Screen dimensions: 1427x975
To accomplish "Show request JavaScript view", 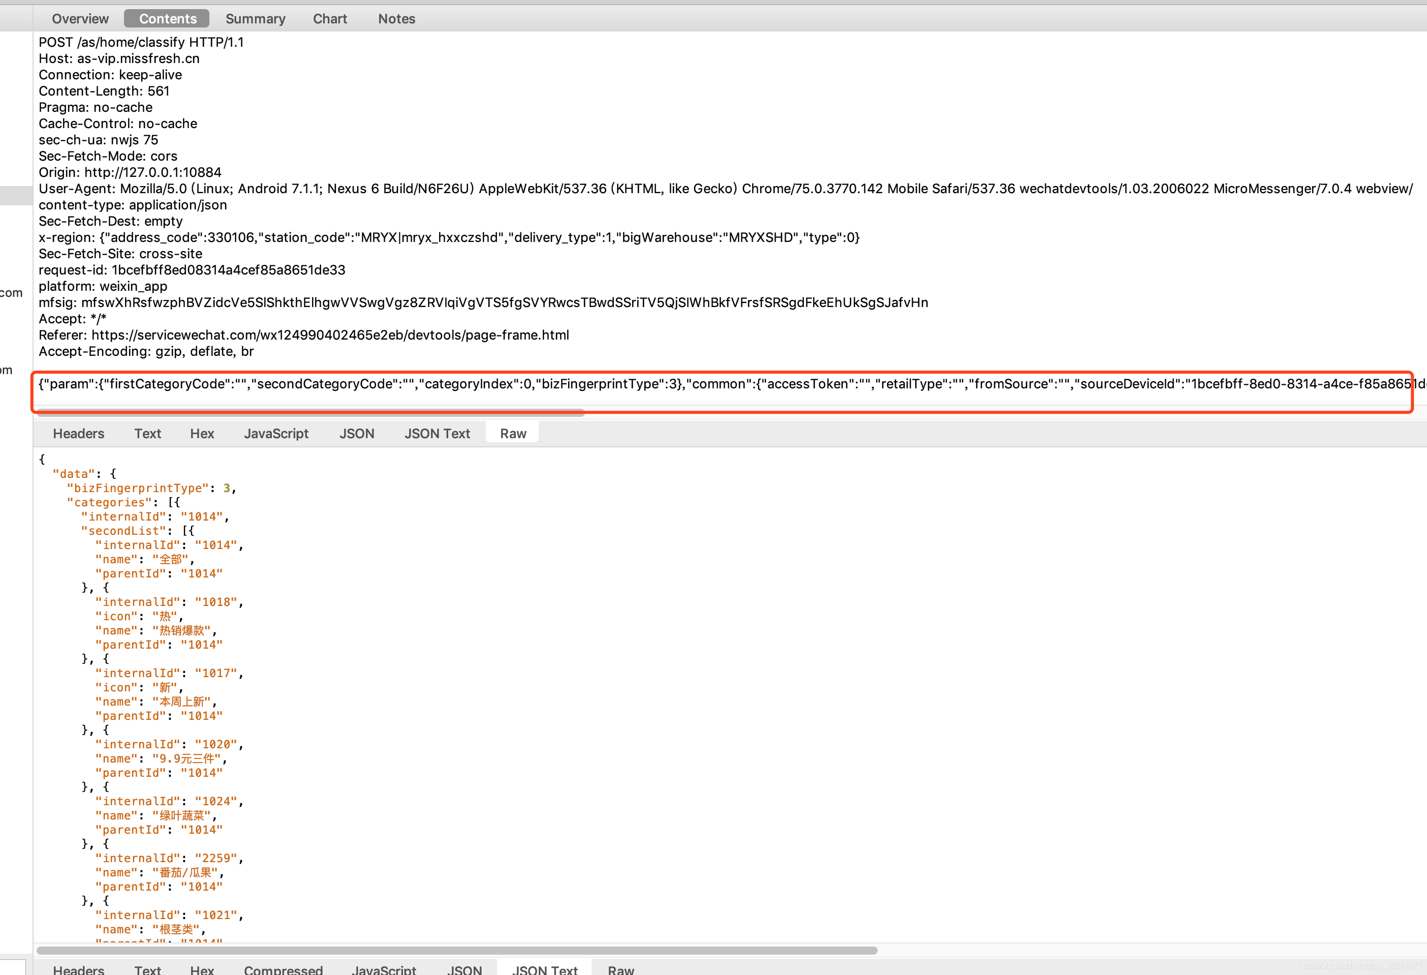I will tap(276, 433).
